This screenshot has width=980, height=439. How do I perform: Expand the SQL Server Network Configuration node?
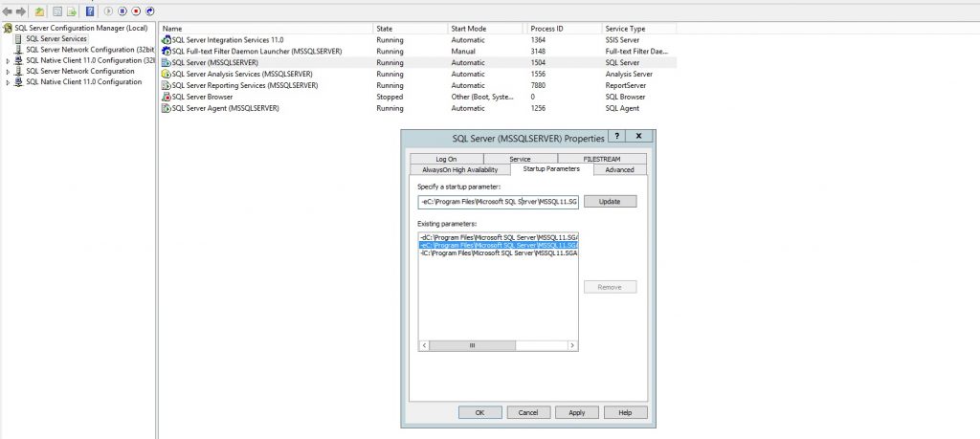coord(8,72)
